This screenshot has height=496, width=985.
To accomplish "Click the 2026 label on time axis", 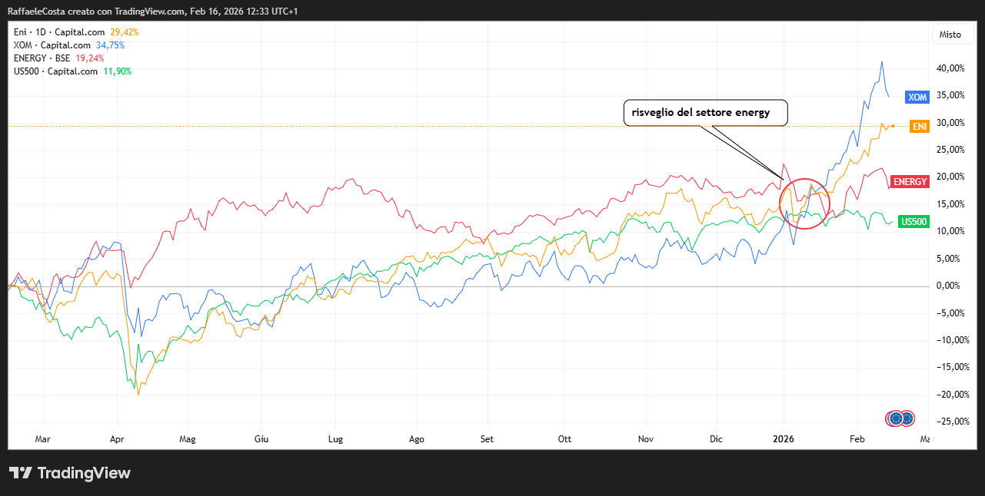I will (x=784, y=439).
